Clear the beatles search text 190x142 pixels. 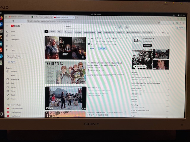pyautogui.click(x=115, y=27)
